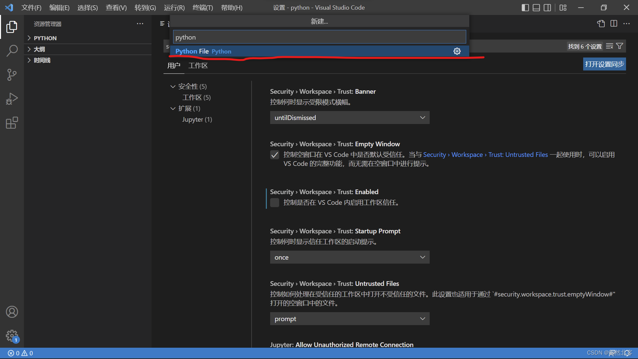Open the untilDismissed Banner dropdown

(x=350, y=118)
